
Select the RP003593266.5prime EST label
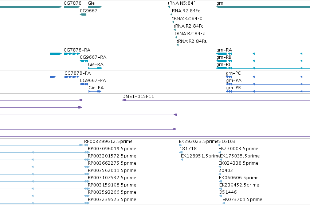coord(112,192)
